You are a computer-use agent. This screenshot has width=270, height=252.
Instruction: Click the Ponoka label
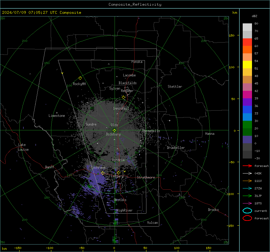pyautogui.click(x=137, y=62)
